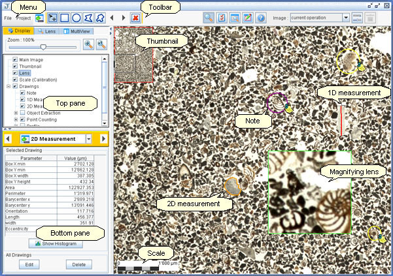The height and width of the screenshot is (276, 393).
Task: Toggle the Thumbnail layer checkbox
Action: click(15, 67)
